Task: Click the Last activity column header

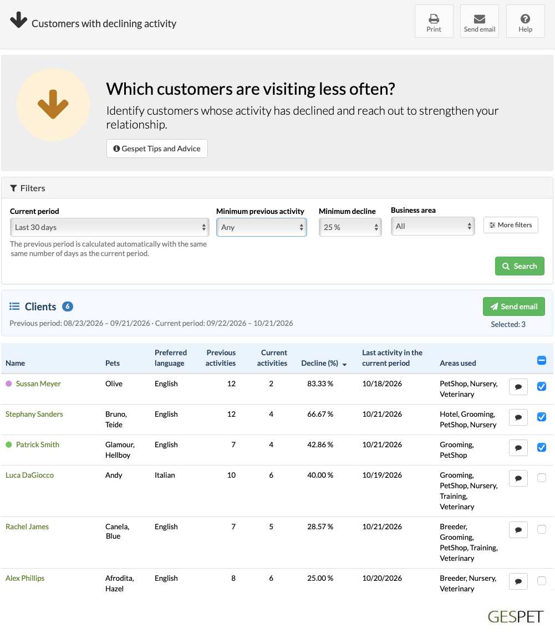Action: [x=393, y=358]
